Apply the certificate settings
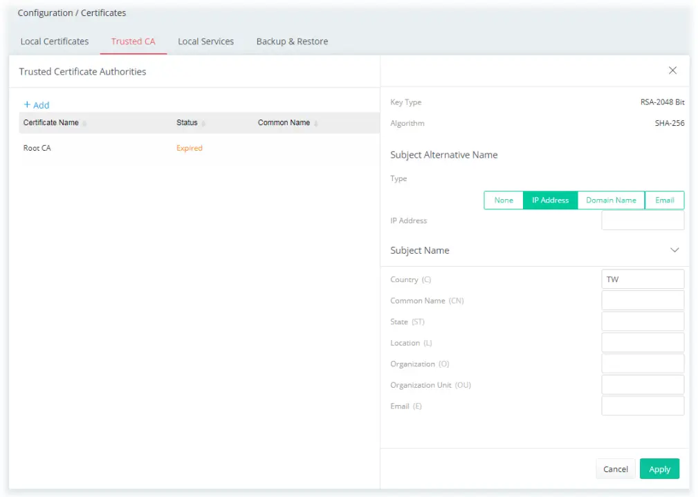Screen dimensions: 698x497 [659, 469]
